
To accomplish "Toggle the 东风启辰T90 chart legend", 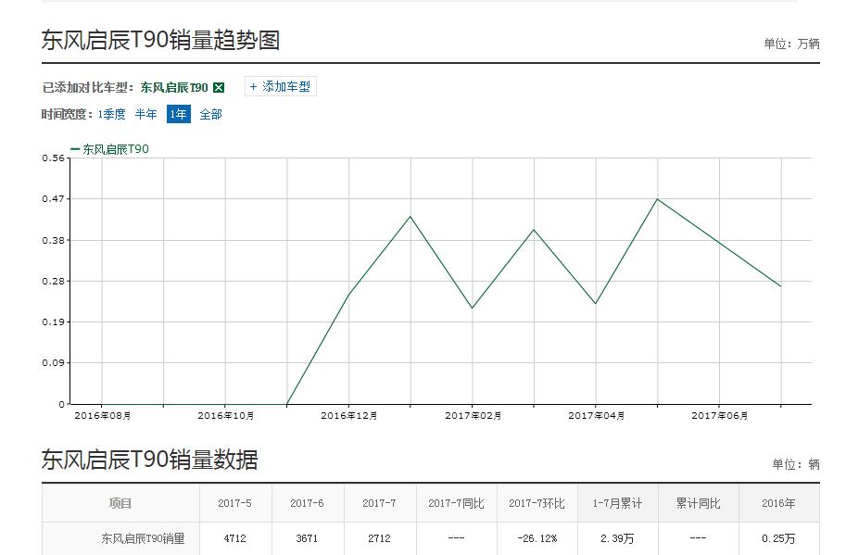I will coord(107,146).
